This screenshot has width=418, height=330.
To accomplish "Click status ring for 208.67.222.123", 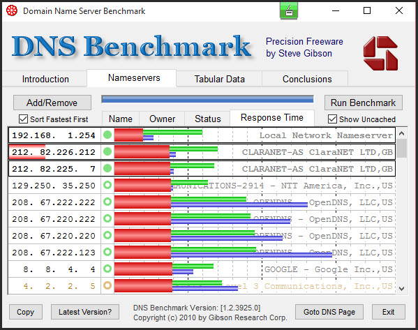I will point(107,252).
